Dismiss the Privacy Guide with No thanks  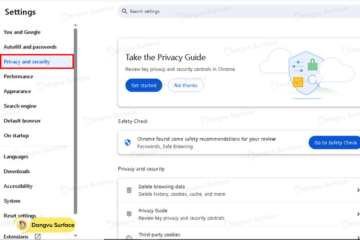186,86
